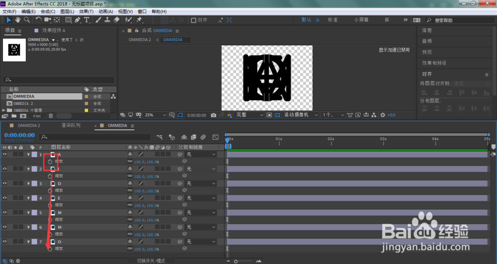Screen dimensions: 497x264
Task: Open the 预览 panel
Action: tap(426, 52)
